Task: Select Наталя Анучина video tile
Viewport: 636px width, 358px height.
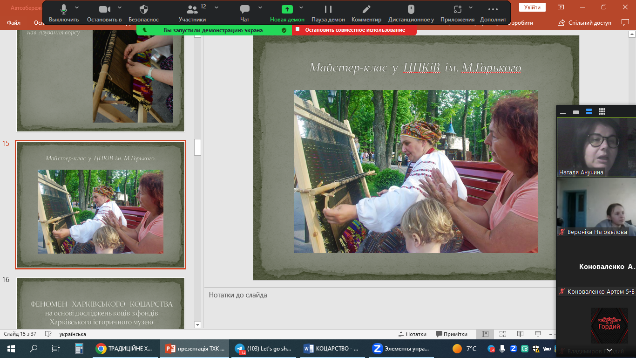Action: click(596, 147)
